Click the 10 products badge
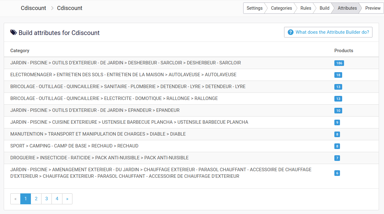The image size is (384, 214). click(338, 111)
